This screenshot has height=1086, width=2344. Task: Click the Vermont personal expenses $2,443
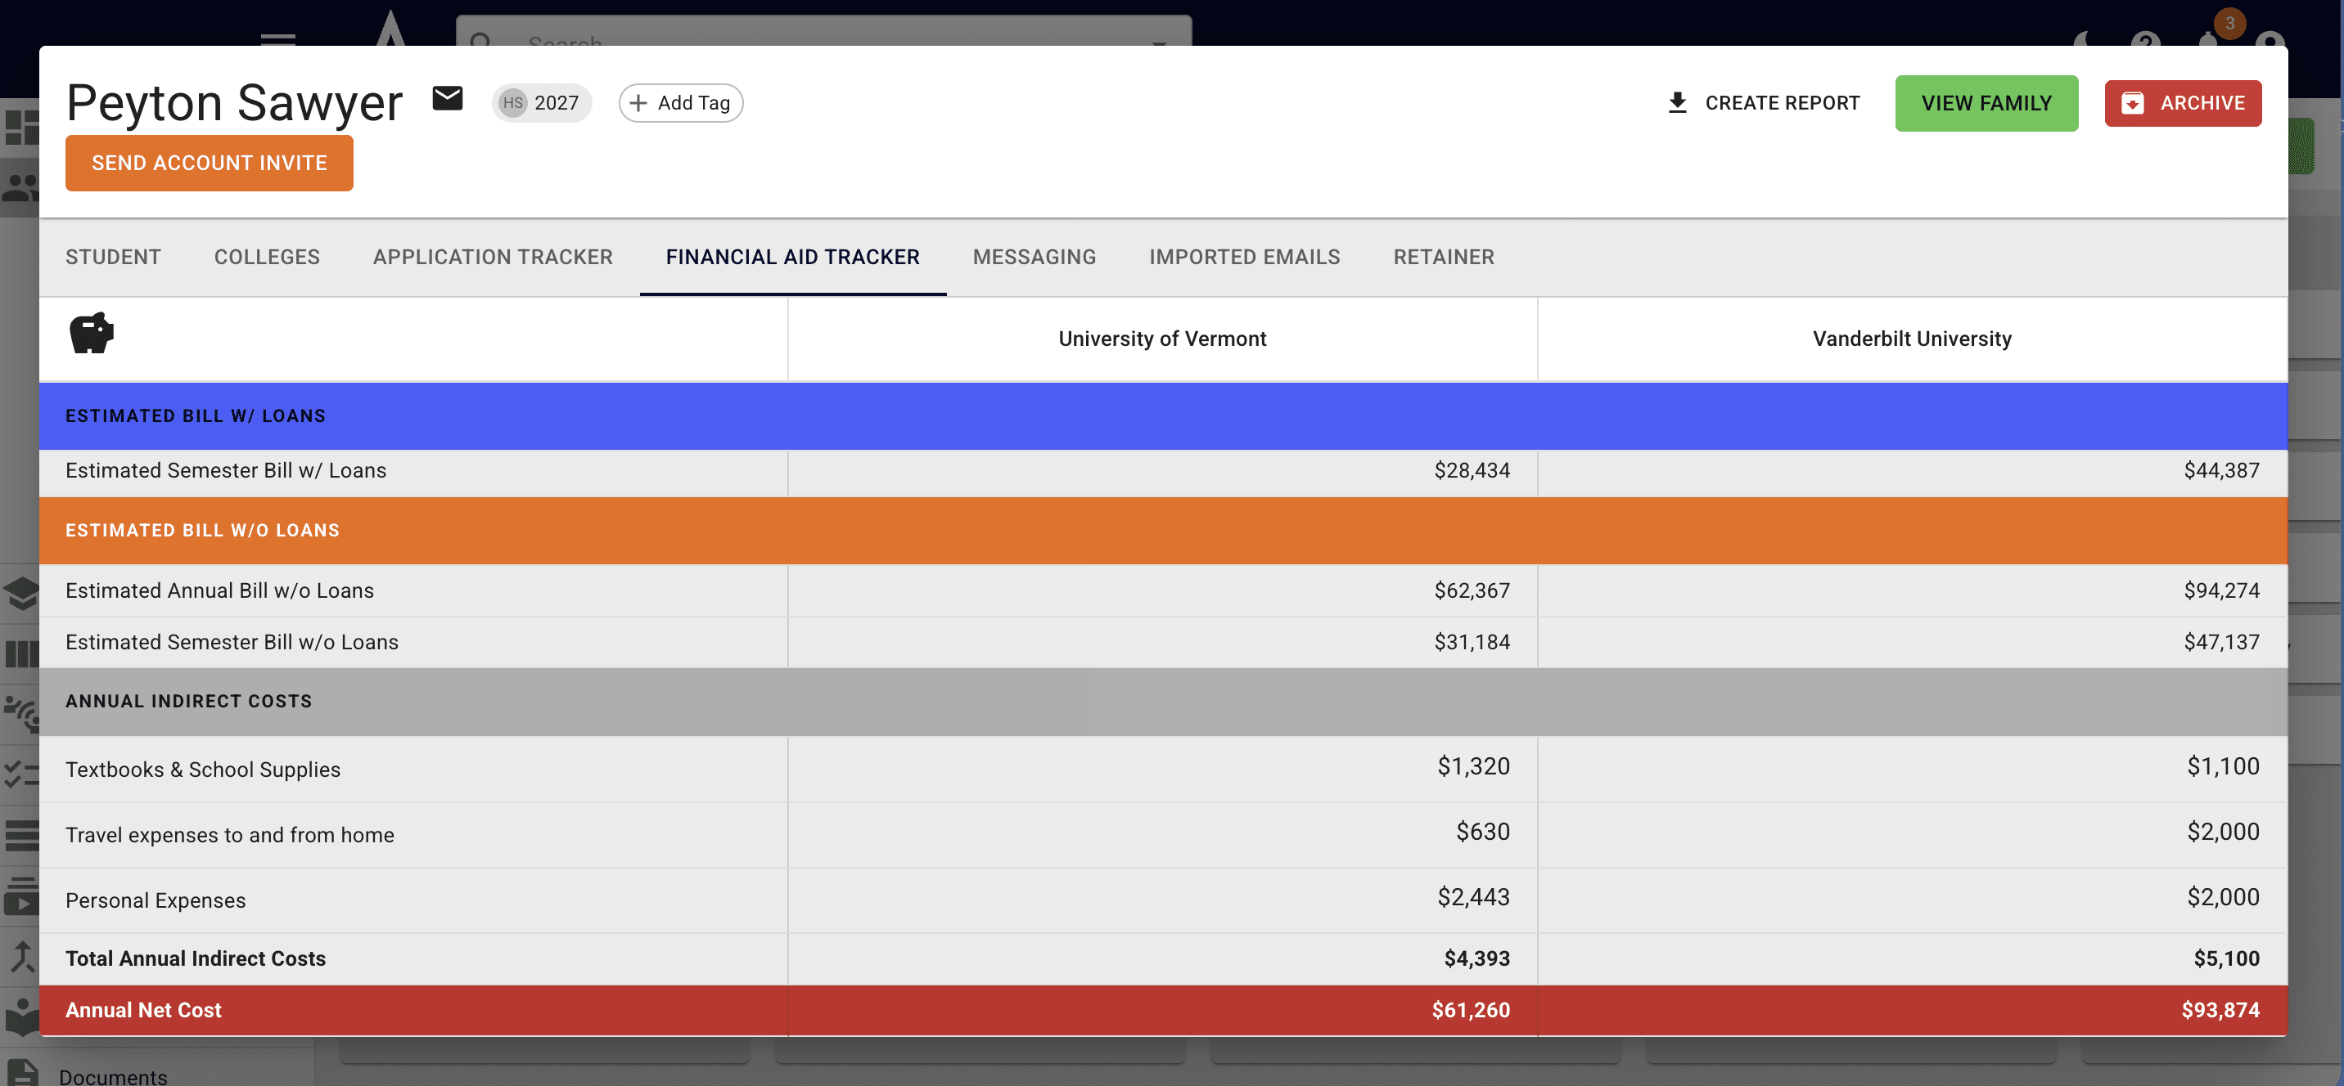[1473, 897]
